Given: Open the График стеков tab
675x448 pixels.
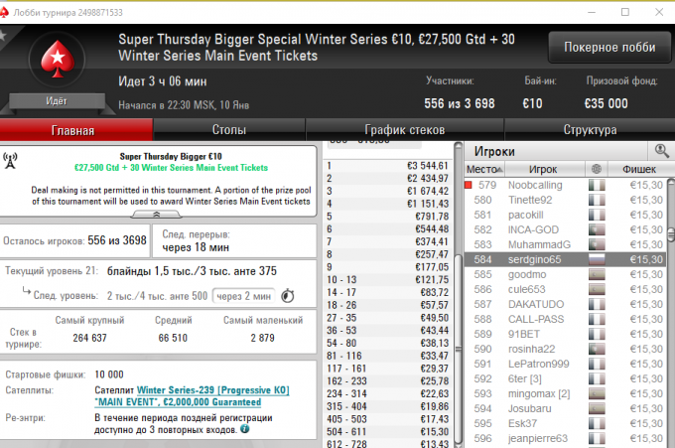Looking at the screenshot, I should click(404, 130).
